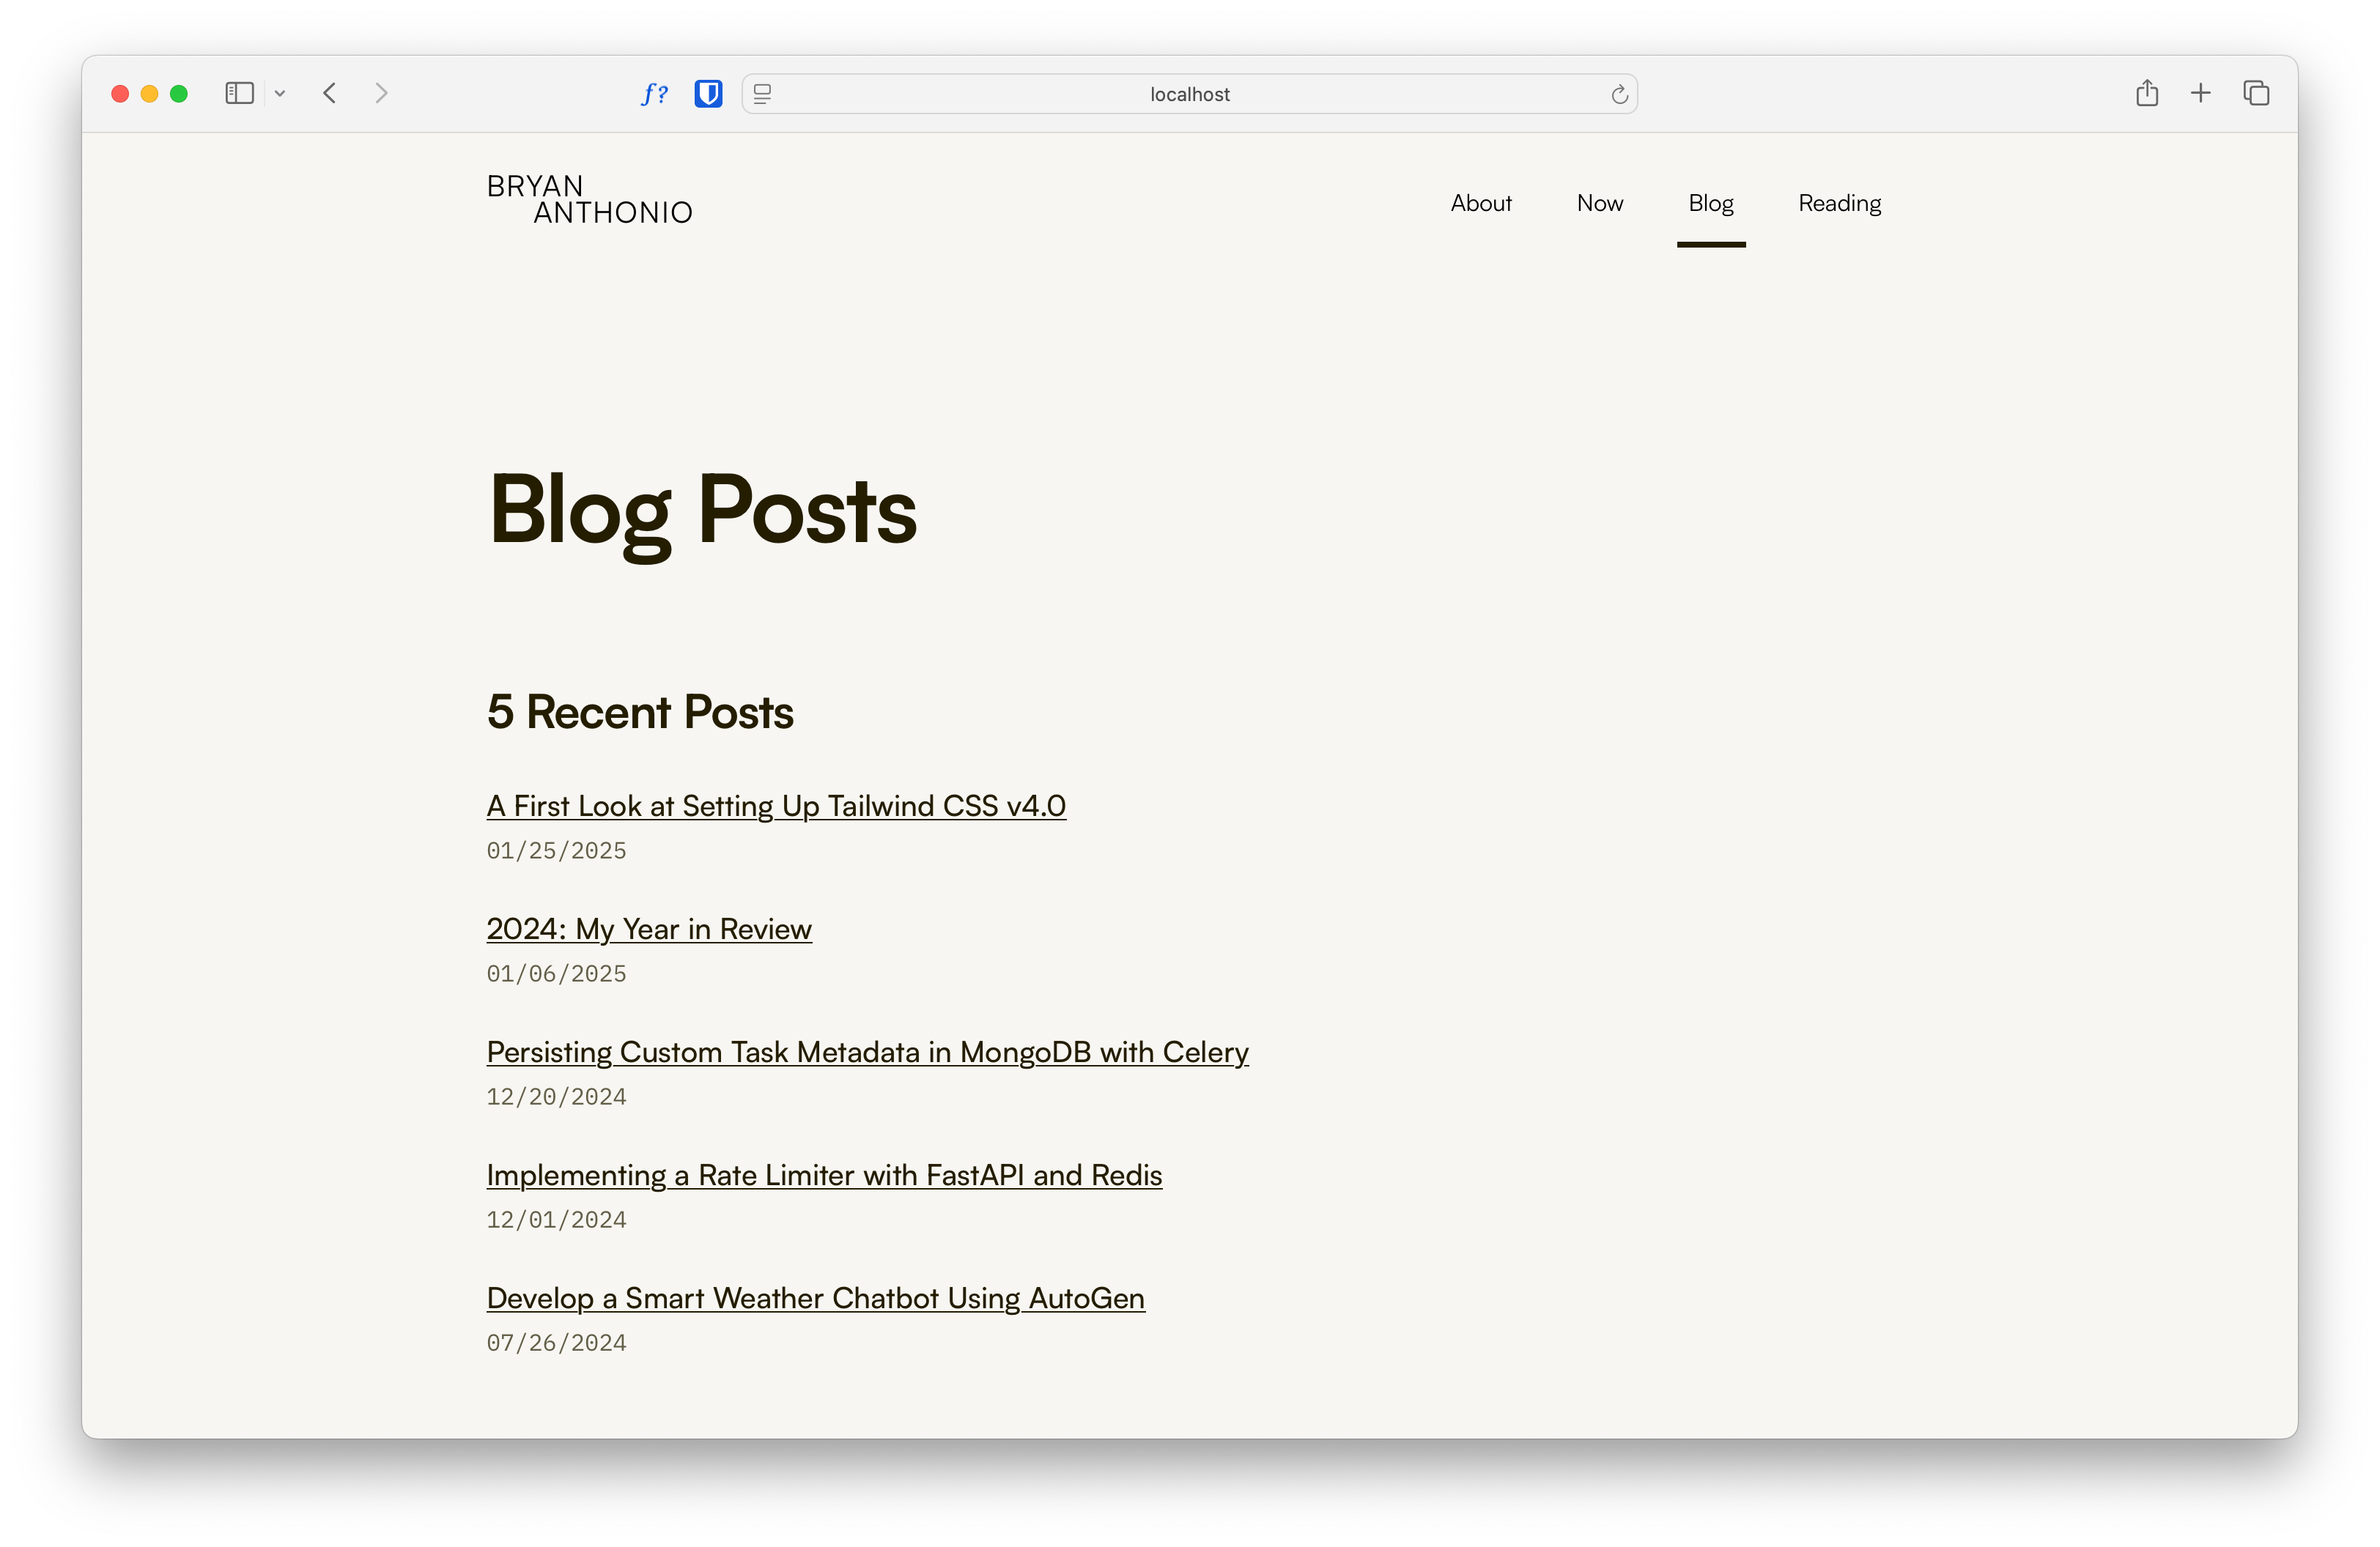Viewport: 2380px width, 1547px height.
Task: Click the forward navigation arrow
Action: click(x=382, y=93)
